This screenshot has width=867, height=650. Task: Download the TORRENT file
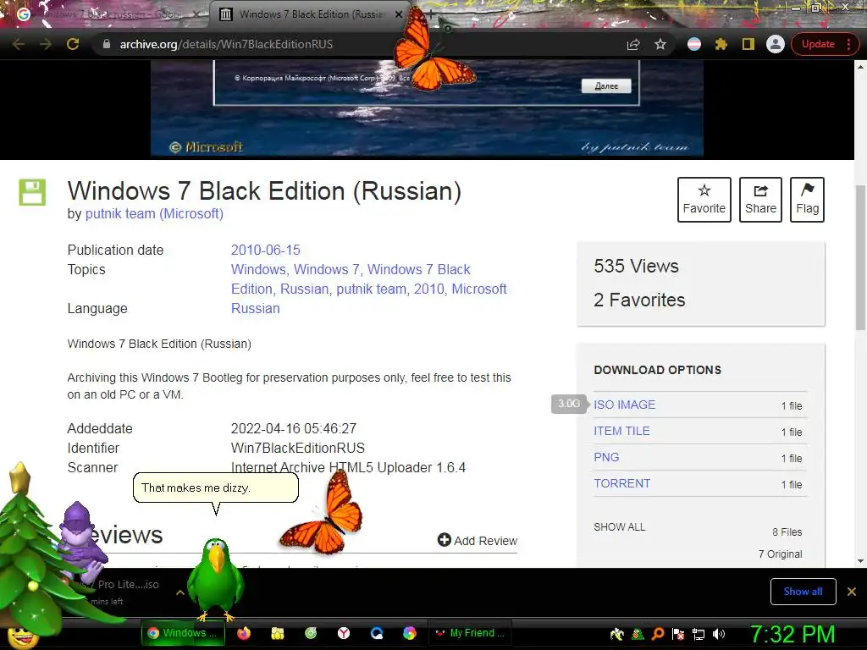(x=621, y=483)
